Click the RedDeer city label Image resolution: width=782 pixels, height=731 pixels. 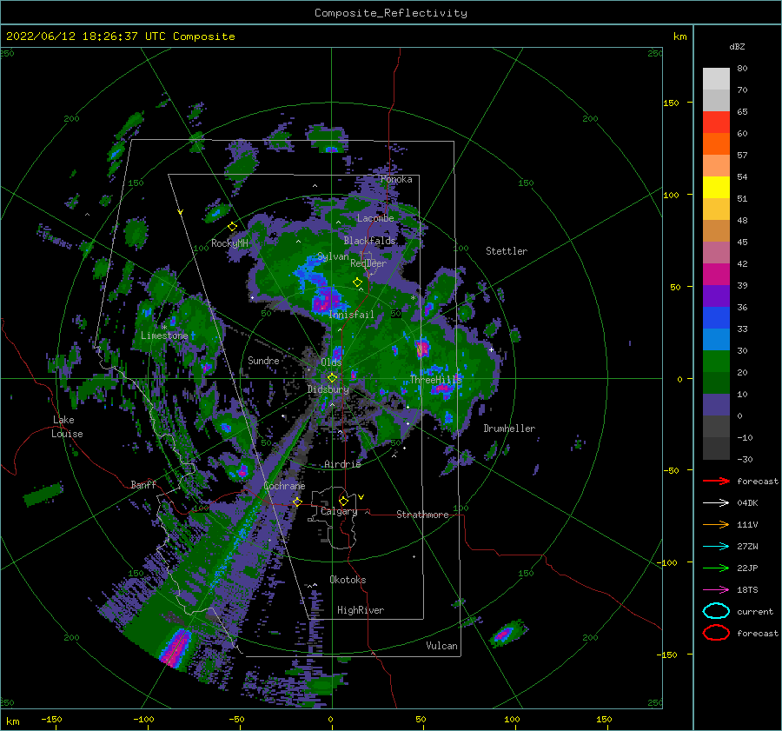368,263
